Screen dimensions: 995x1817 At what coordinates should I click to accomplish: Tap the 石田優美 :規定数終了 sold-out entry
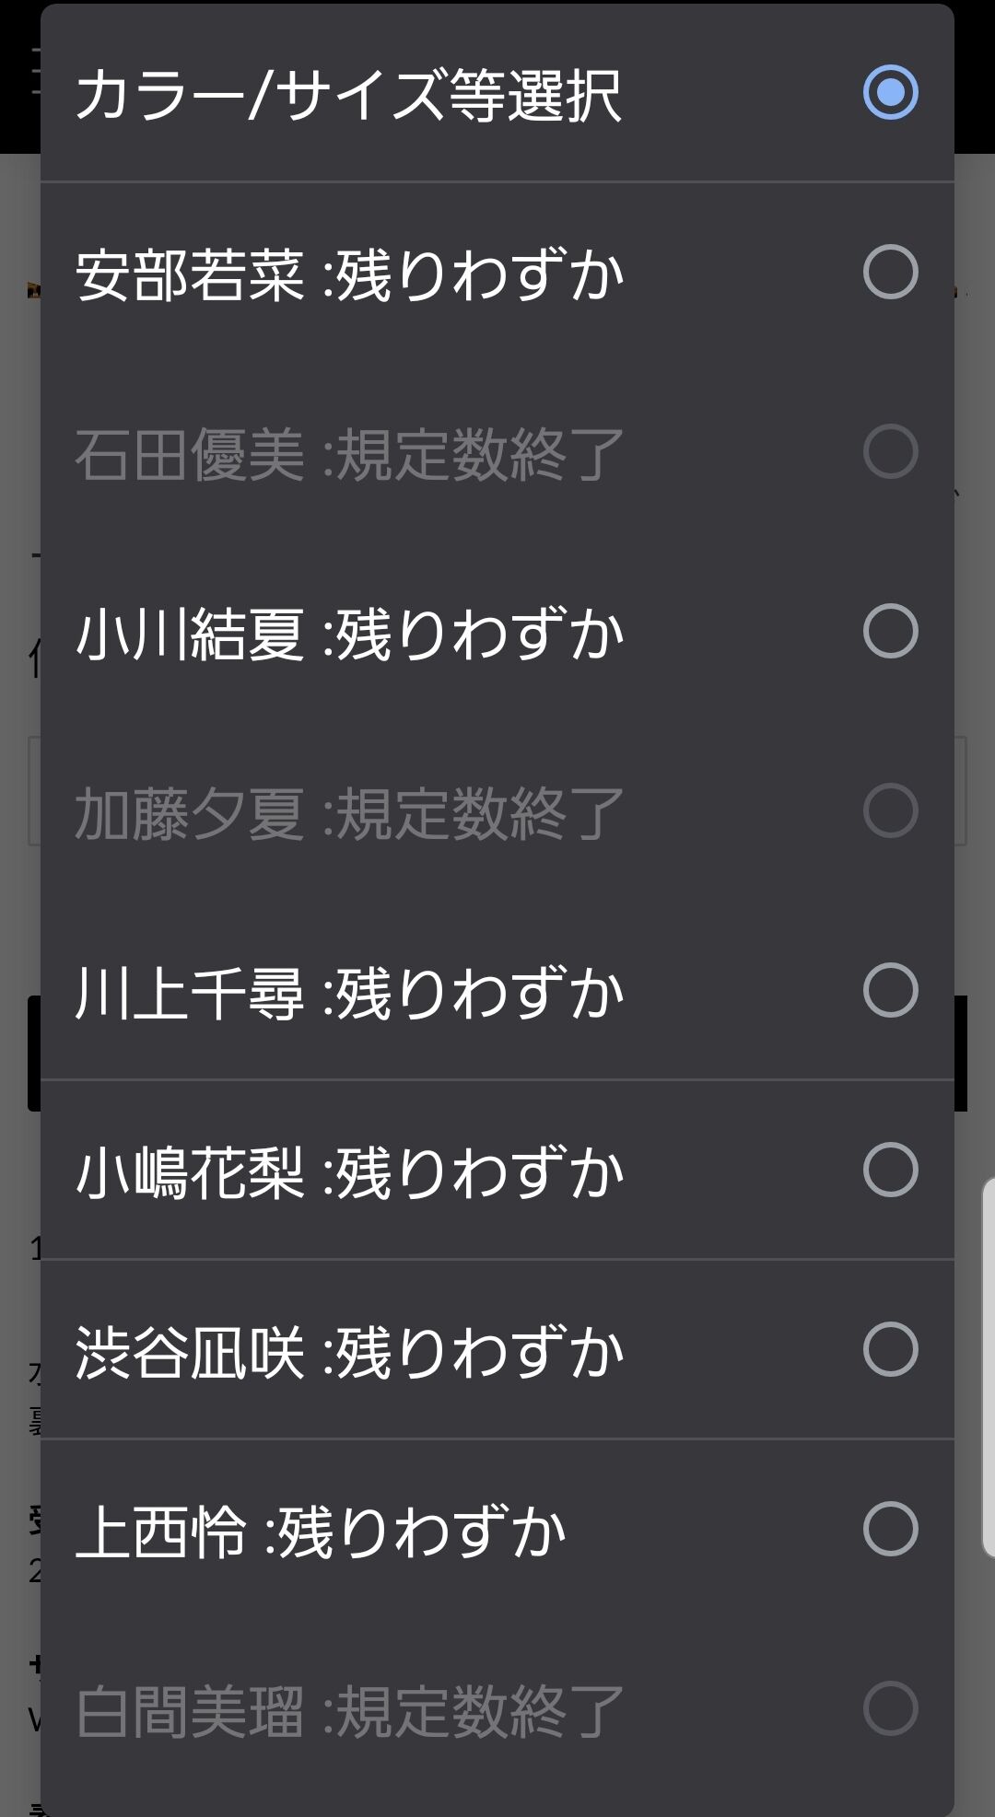pos(350,454)
